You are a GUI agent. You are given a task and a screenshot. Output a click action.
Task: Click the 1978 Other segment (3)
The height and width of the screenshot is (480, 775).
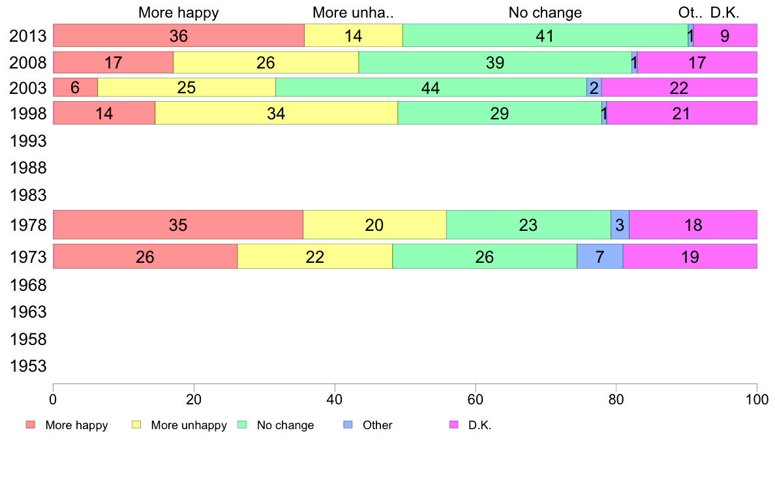coord(620,225)
